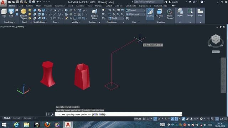Viewport: 228px width, 128px height.
Task: Select the Line tool in Draw panel
Action: point(55,14)
